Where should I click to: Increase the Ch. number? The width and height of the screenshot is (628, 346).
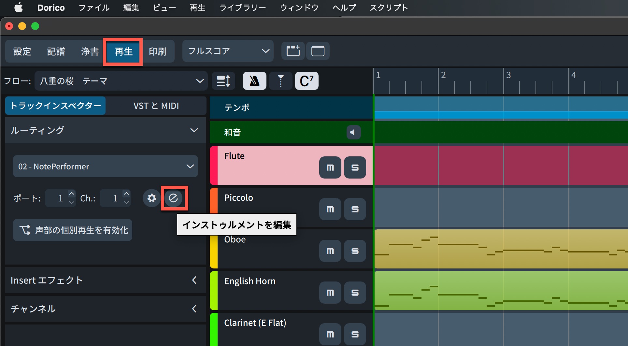[126, 194]
